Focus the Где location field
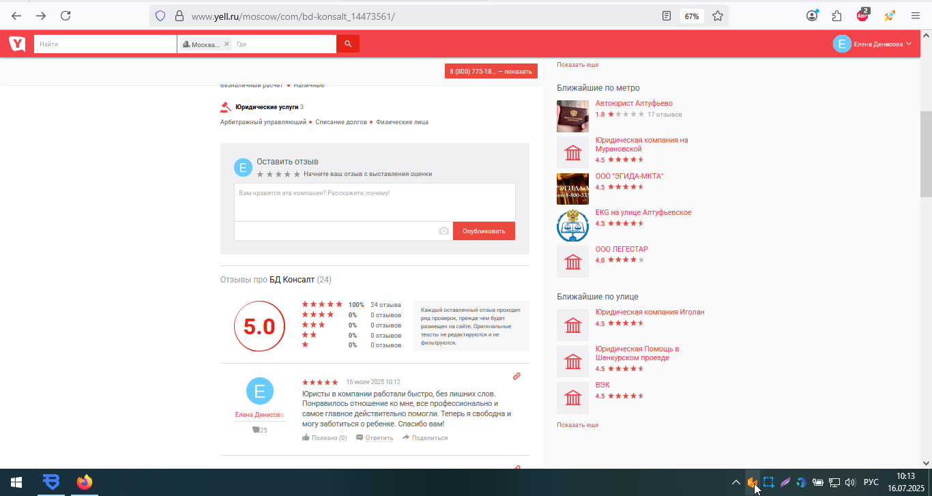This screenshot has height=496, width=932. (285, 44)
